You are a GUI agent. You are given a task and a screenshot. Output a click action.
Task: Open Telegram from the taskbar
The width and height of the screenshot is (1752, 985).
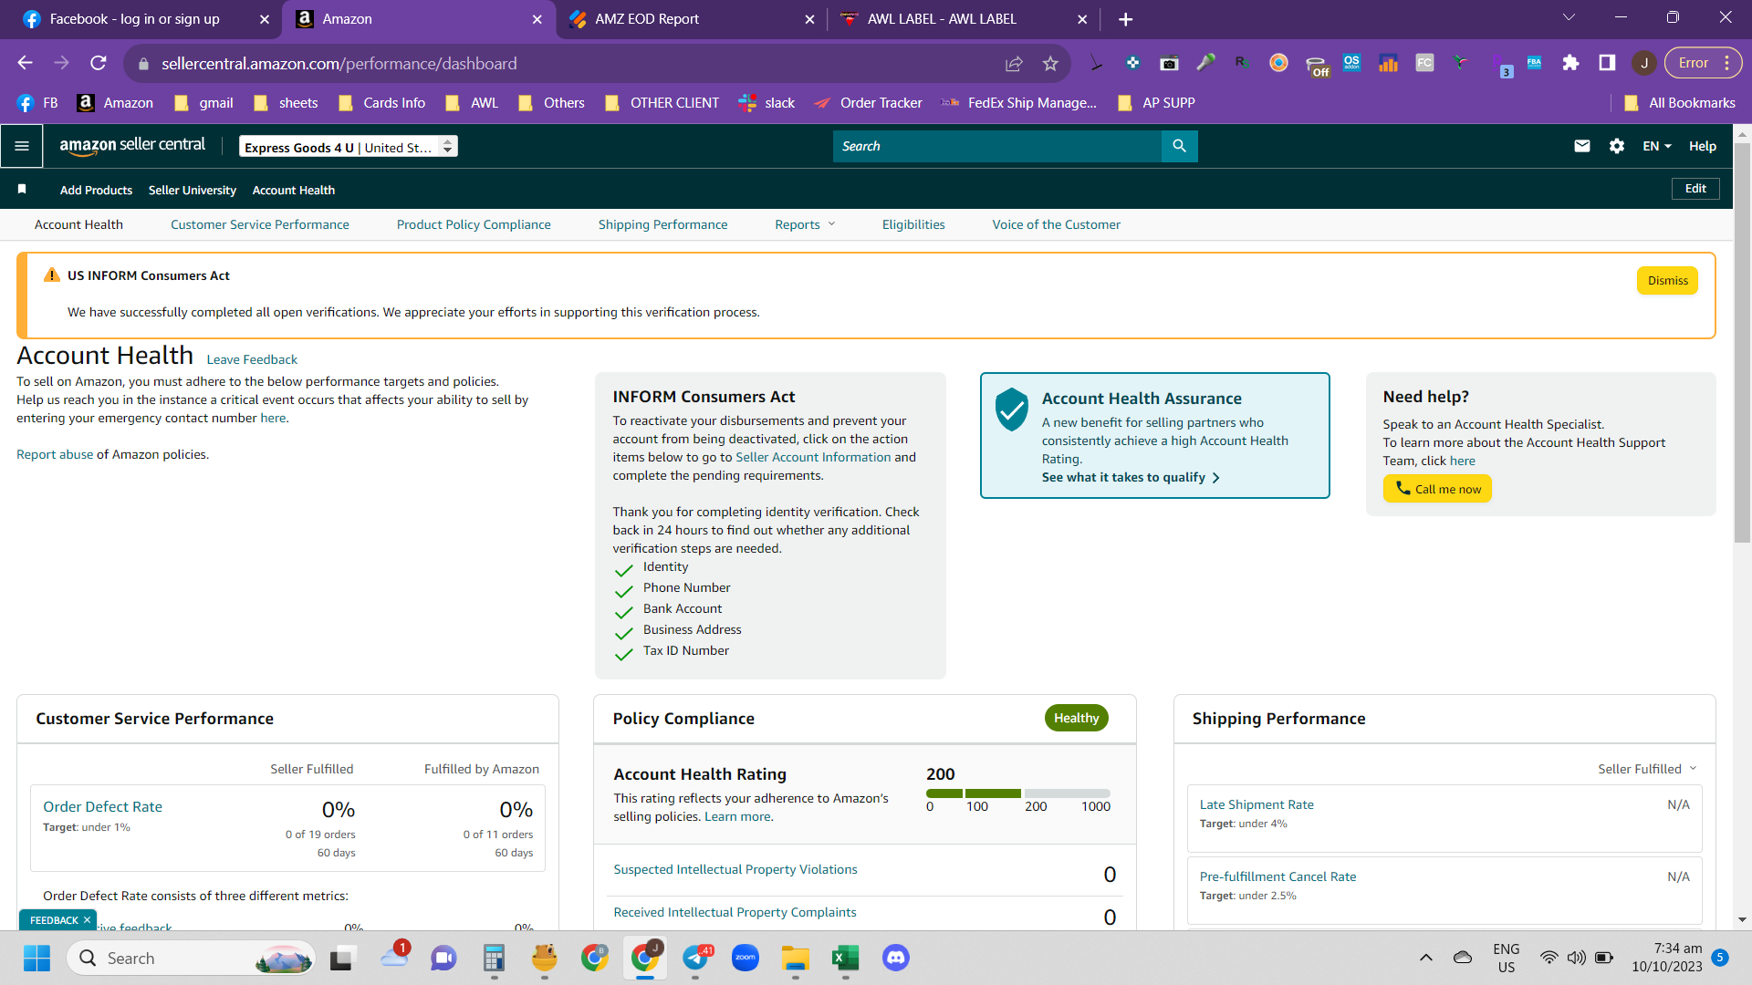click(695, 958)
